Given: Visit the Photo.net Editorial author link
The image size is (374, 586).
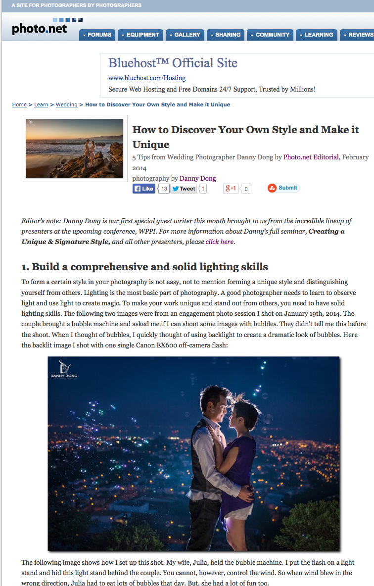Looking at the screenshot, I should point(311,157).
